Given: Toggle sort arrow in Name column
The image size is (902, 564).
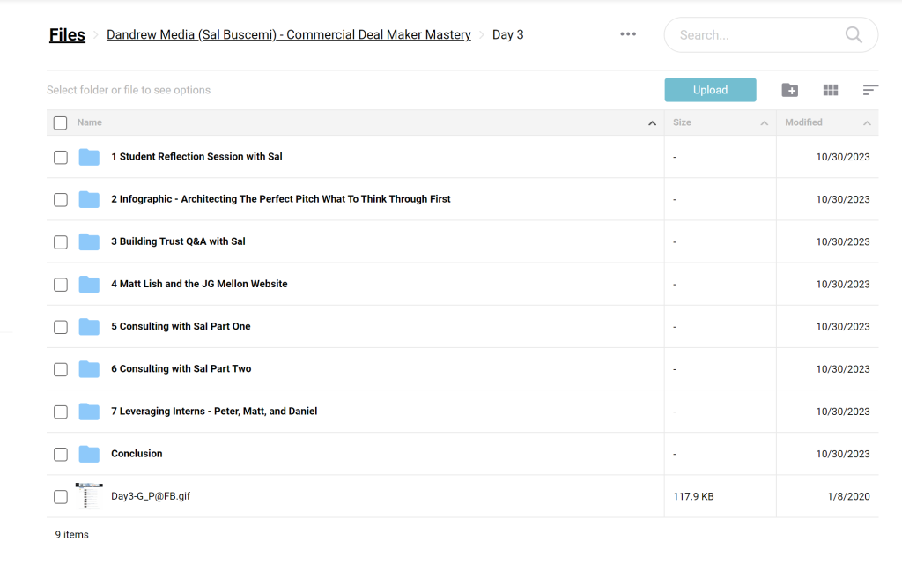Looking at the screenshot, I should [x=652, y=123].
